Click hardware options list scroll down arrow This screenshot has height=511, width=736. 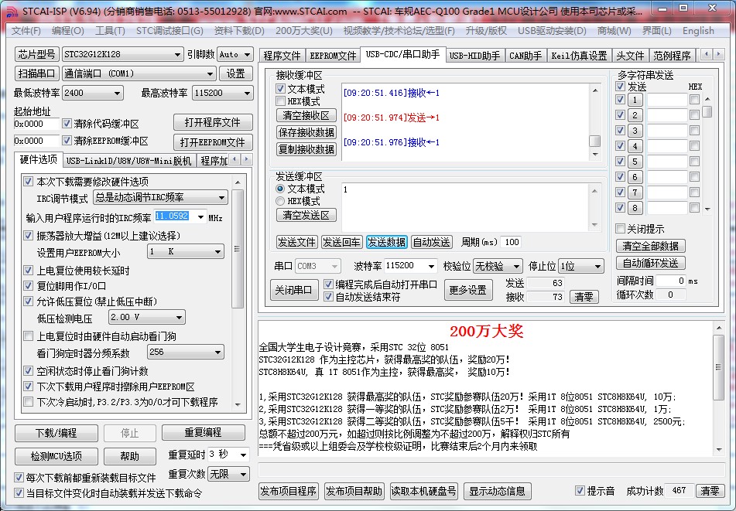238,404
